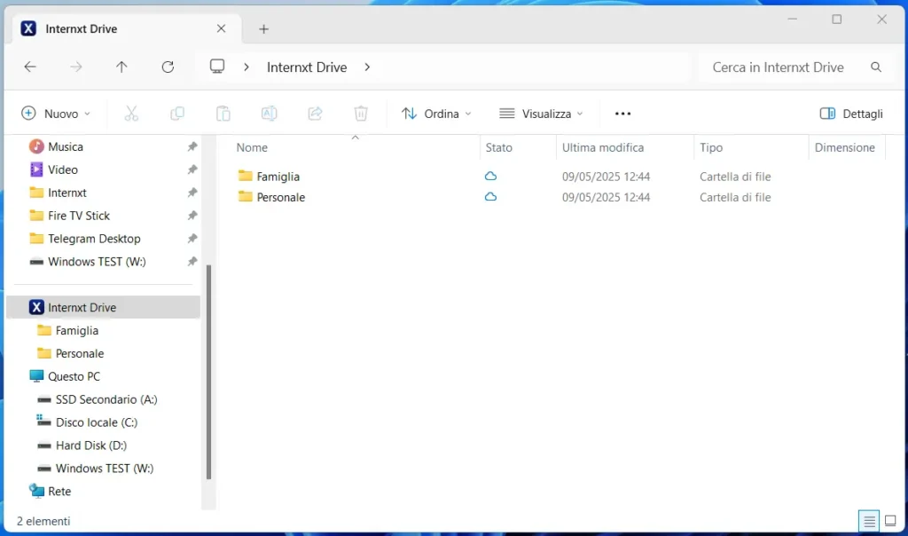The height and width of the screenshot is (536, 908).
Task: Click the cloud status icon for Famiglia
Action: click(490, 177)
